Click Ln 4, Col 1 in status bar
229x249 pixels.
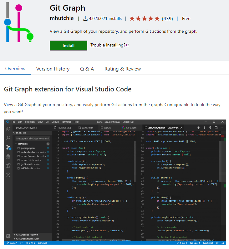click(x=182, y=243)
